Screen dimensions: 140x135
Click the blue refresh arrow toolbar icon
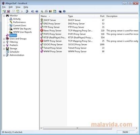tap(33, 11)
